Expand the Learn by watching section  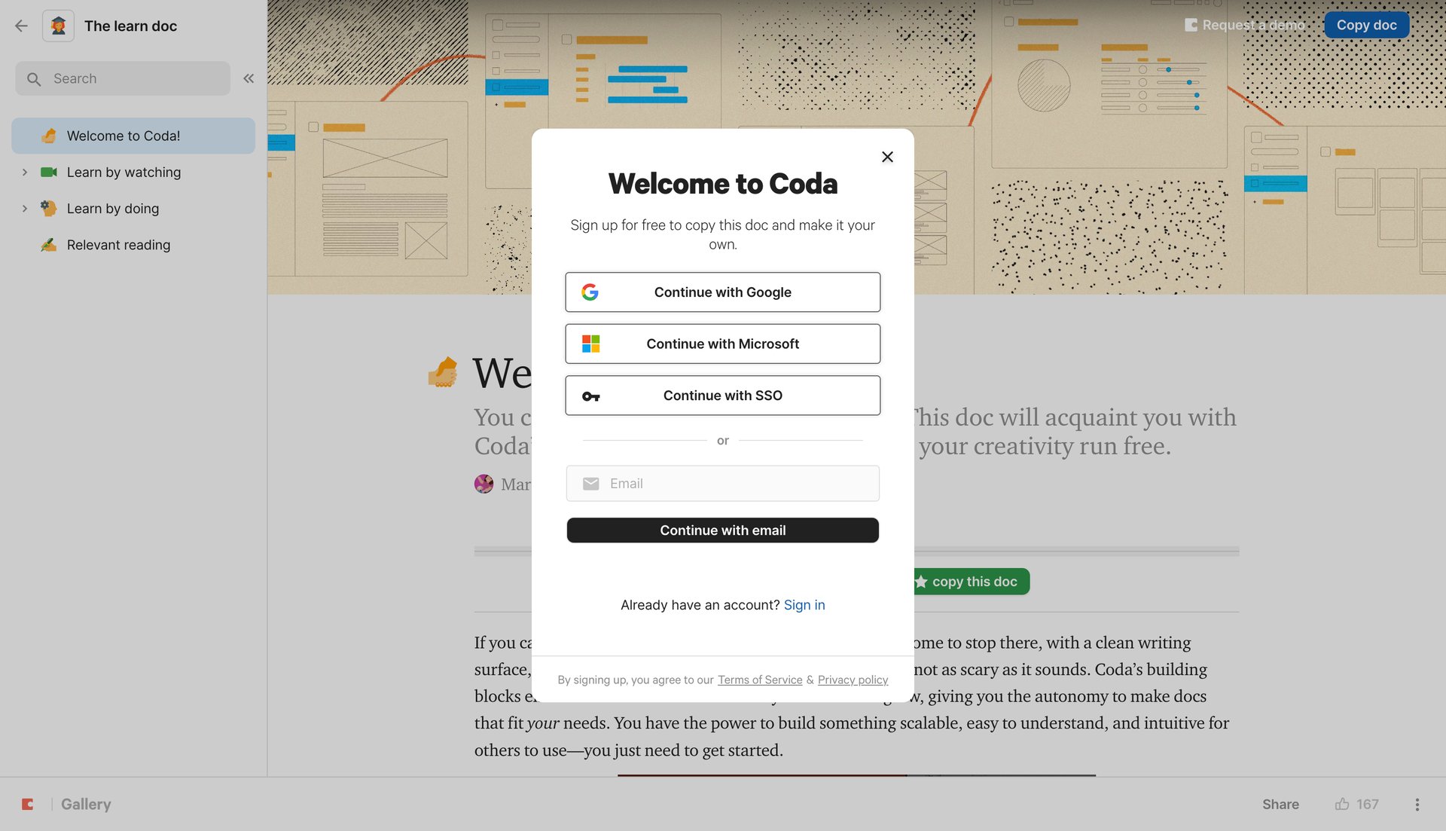pos(25,172)
